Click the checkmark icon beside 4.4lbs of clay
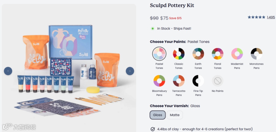Viewport: 276px width, 132px height. [x=153, y=129]
